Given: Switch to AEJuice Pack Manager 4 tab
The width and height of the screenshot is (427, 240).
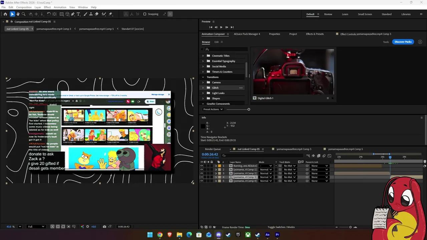Looking at the screenshot, I should point(247,34).
